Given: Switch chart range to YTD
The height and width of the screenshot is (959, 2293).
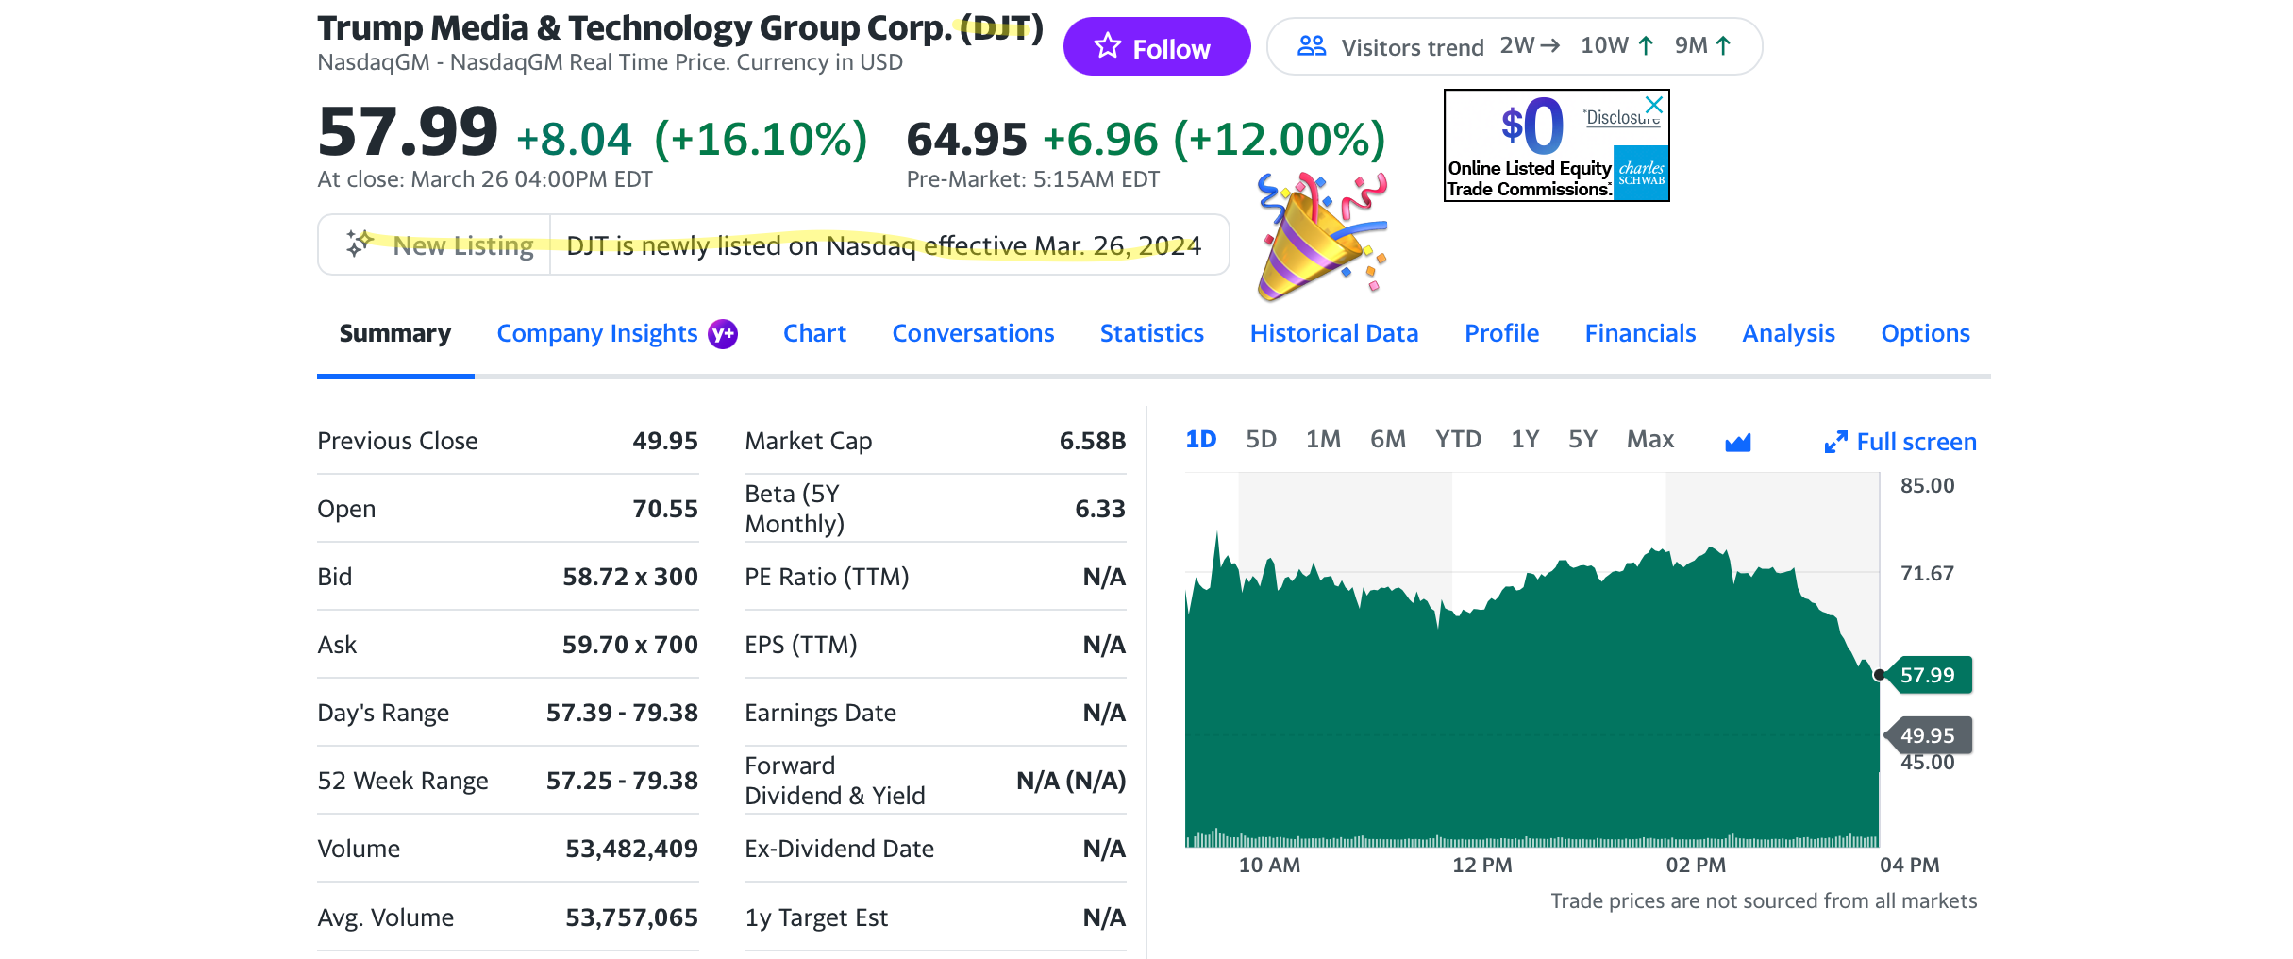Looking at the screenshot, I should (1458, 440).
